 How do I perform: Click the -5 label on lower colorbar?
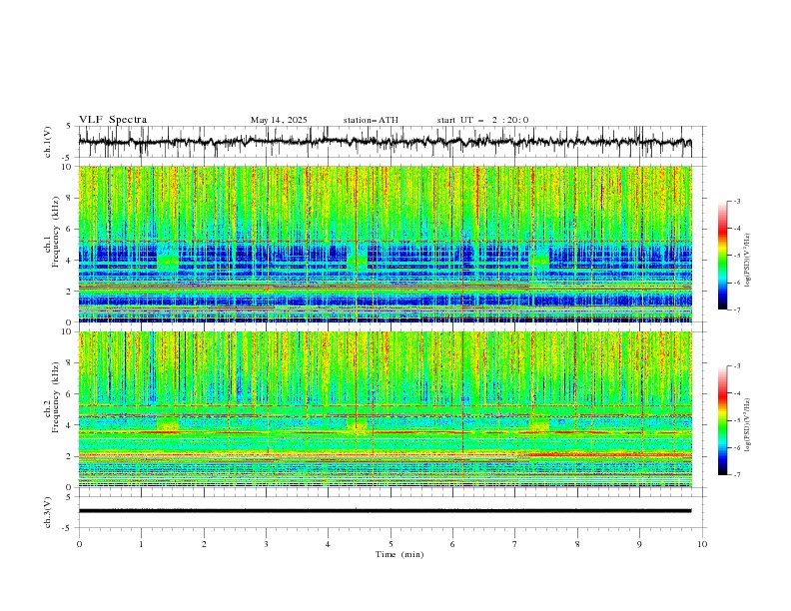pyautogui.click(x=737, y=420)
